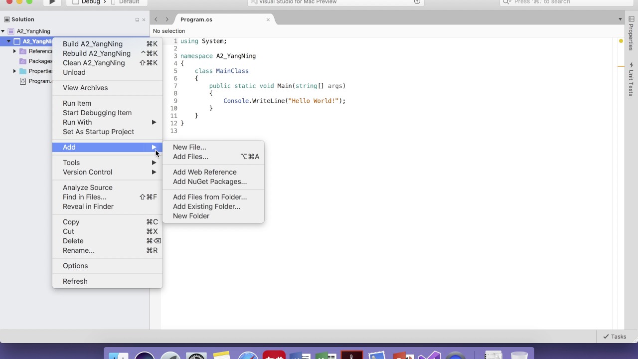The image size is (638, 359).
Task: Close the Program.cs tab
Action: click(268, 19)
